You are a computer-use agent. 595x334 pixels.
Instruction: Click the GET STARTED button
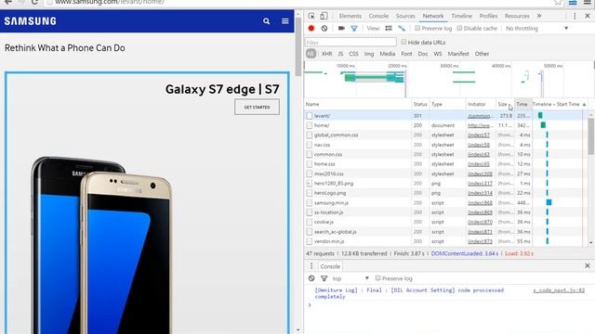pyautogui.click(x=257, y=108)
